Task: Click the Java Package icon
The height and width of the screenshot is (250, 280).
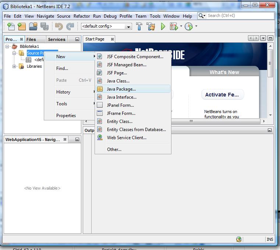Action: tap(100, 89)
